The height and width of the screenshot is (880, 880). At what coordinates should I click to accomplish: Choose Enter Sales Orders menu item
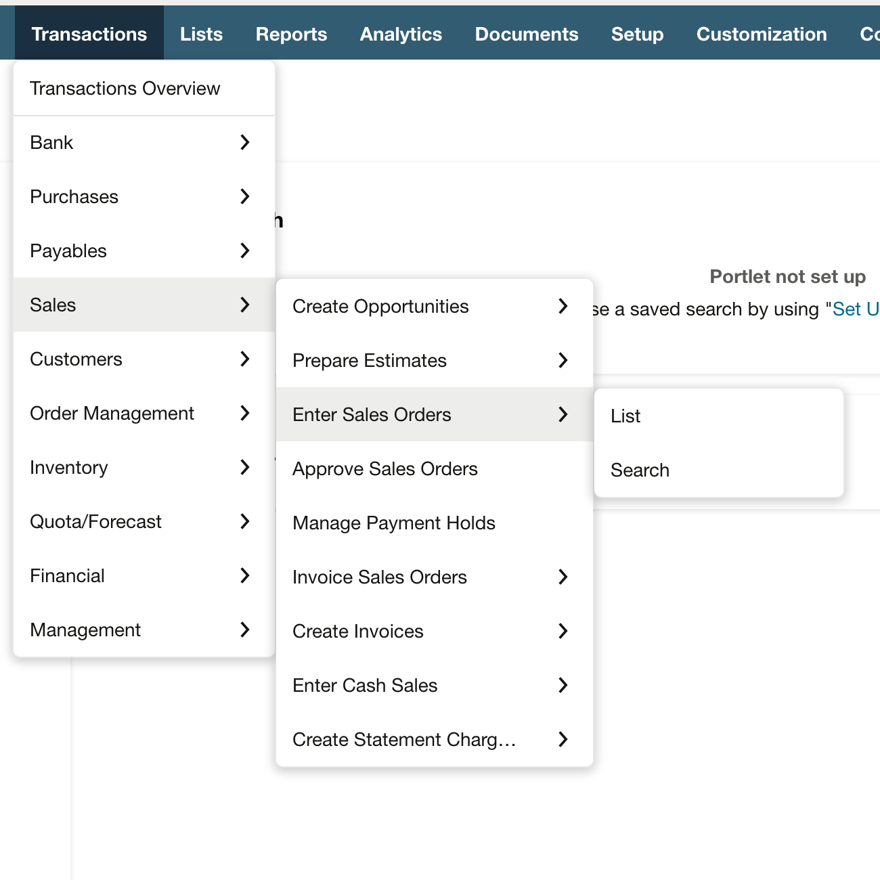[x=435, y=414]
